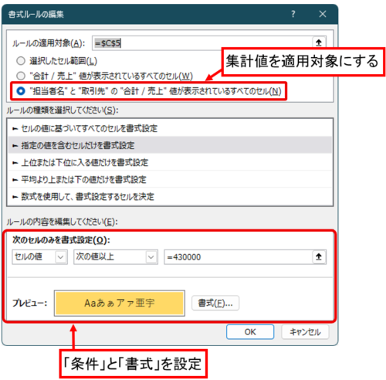Click the collapse arrow beside the =430000 field
386x380 pixels.
point(319,256)
